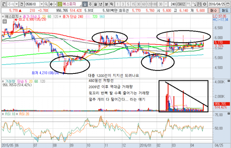Choose the 180 interval button
The height and width of the screenshot is (148, 231).
click(154, 4)
